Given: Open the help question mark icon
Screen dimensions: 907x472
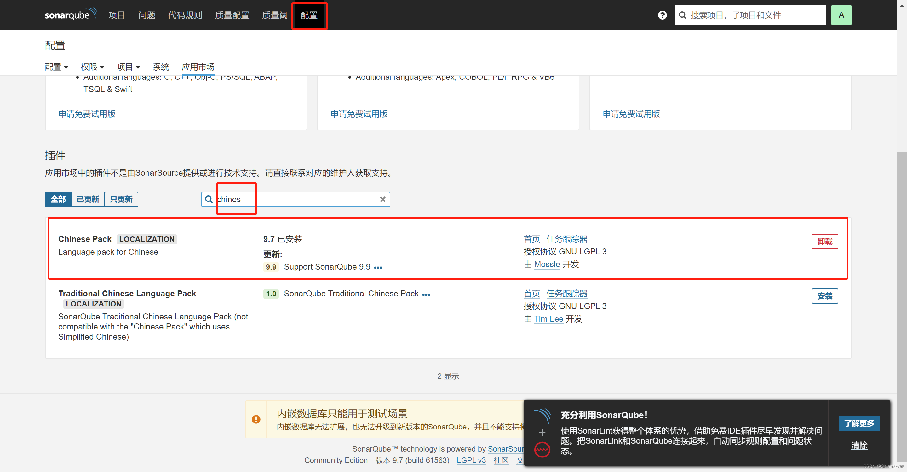Looking at the screenshot, I should coord(662,15).
